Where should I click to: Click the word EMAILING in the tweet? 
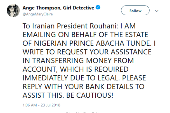(39, 35)
